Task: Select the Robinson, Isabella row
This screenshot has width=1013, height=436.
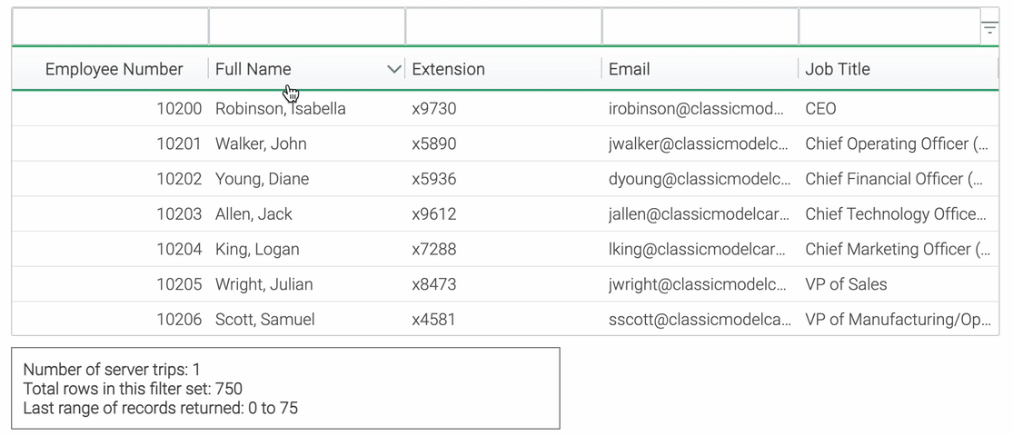Action: click(505, 108)
